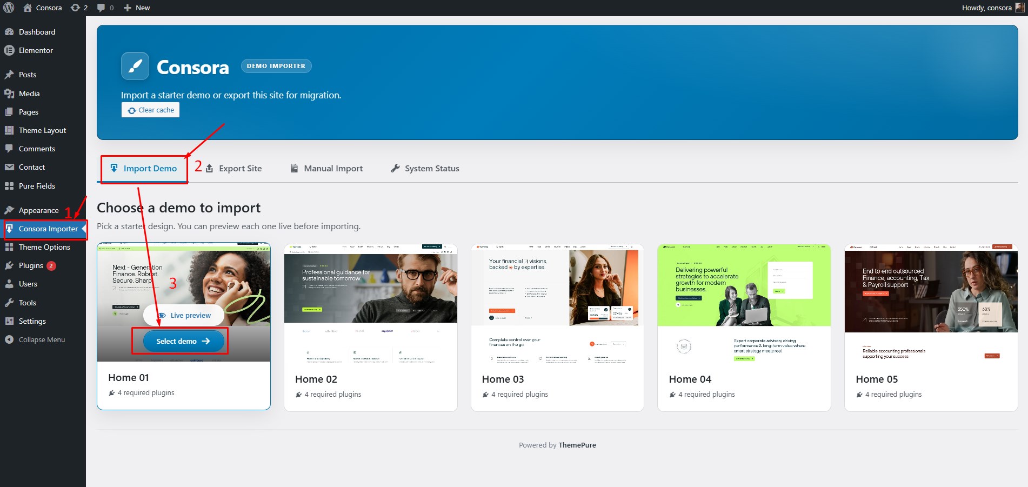Image resolution: width=1028 pixels, height=487 pixels.
Task: Click the Pages sidebar icon
Action: 9,112
